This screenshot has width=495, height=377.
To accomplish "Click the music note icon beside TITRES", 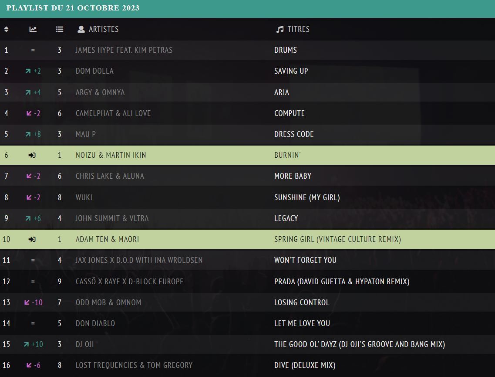I will click(280, 29).
